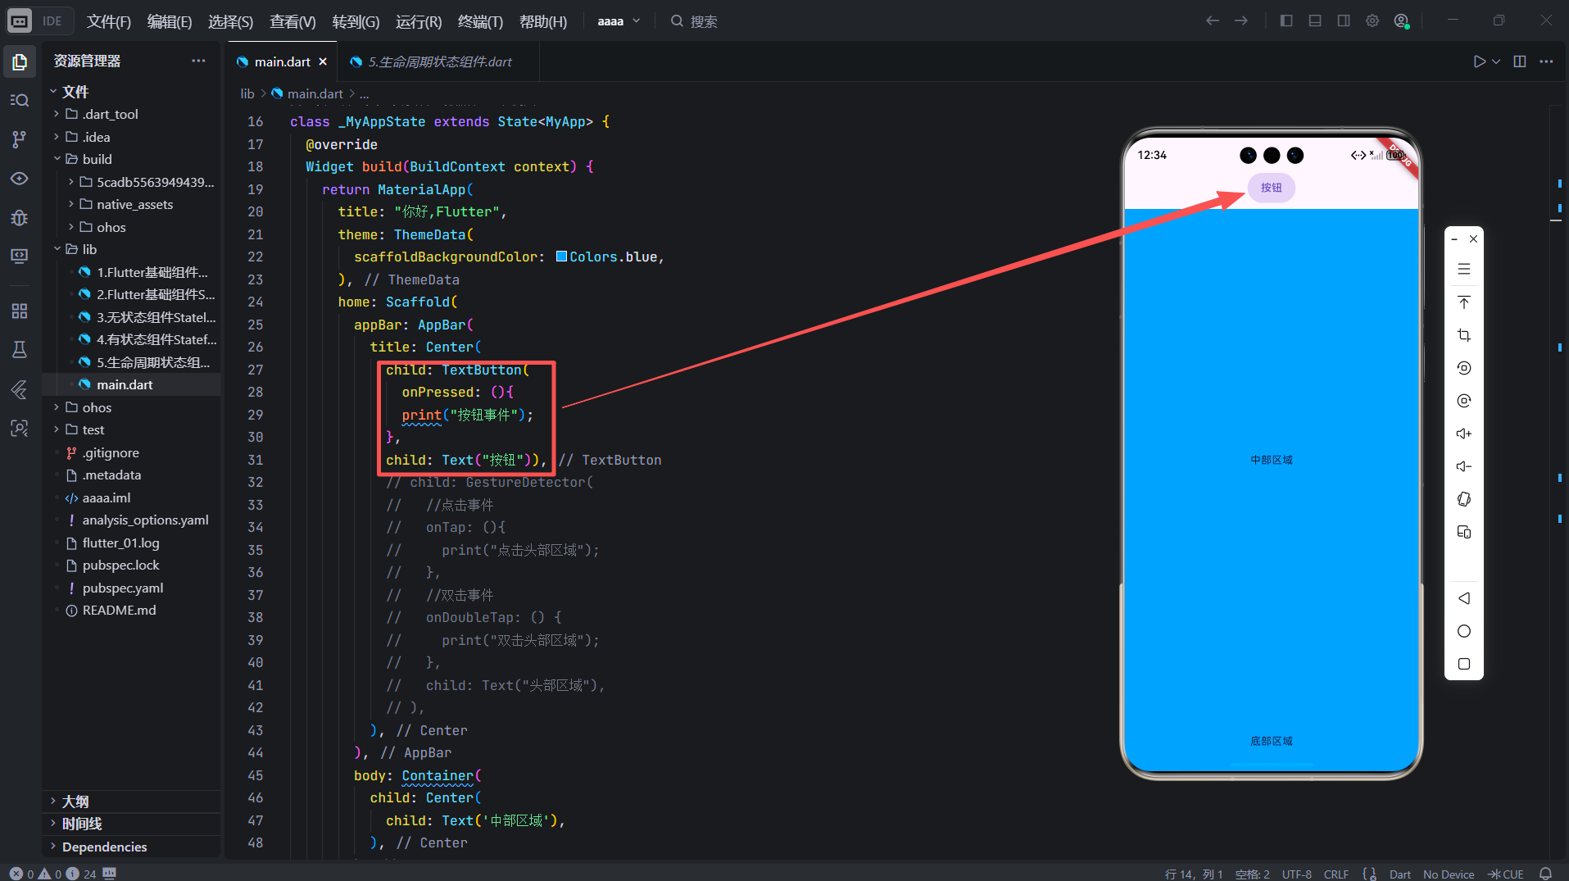Open notifications bell in status bar

coord(1545,874)
